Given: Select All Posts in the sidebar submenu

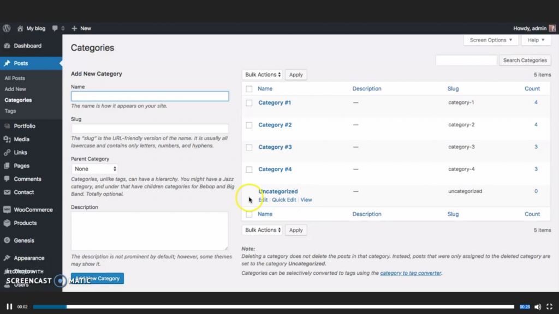Looking at the screenshot, I should pos(15,78).
